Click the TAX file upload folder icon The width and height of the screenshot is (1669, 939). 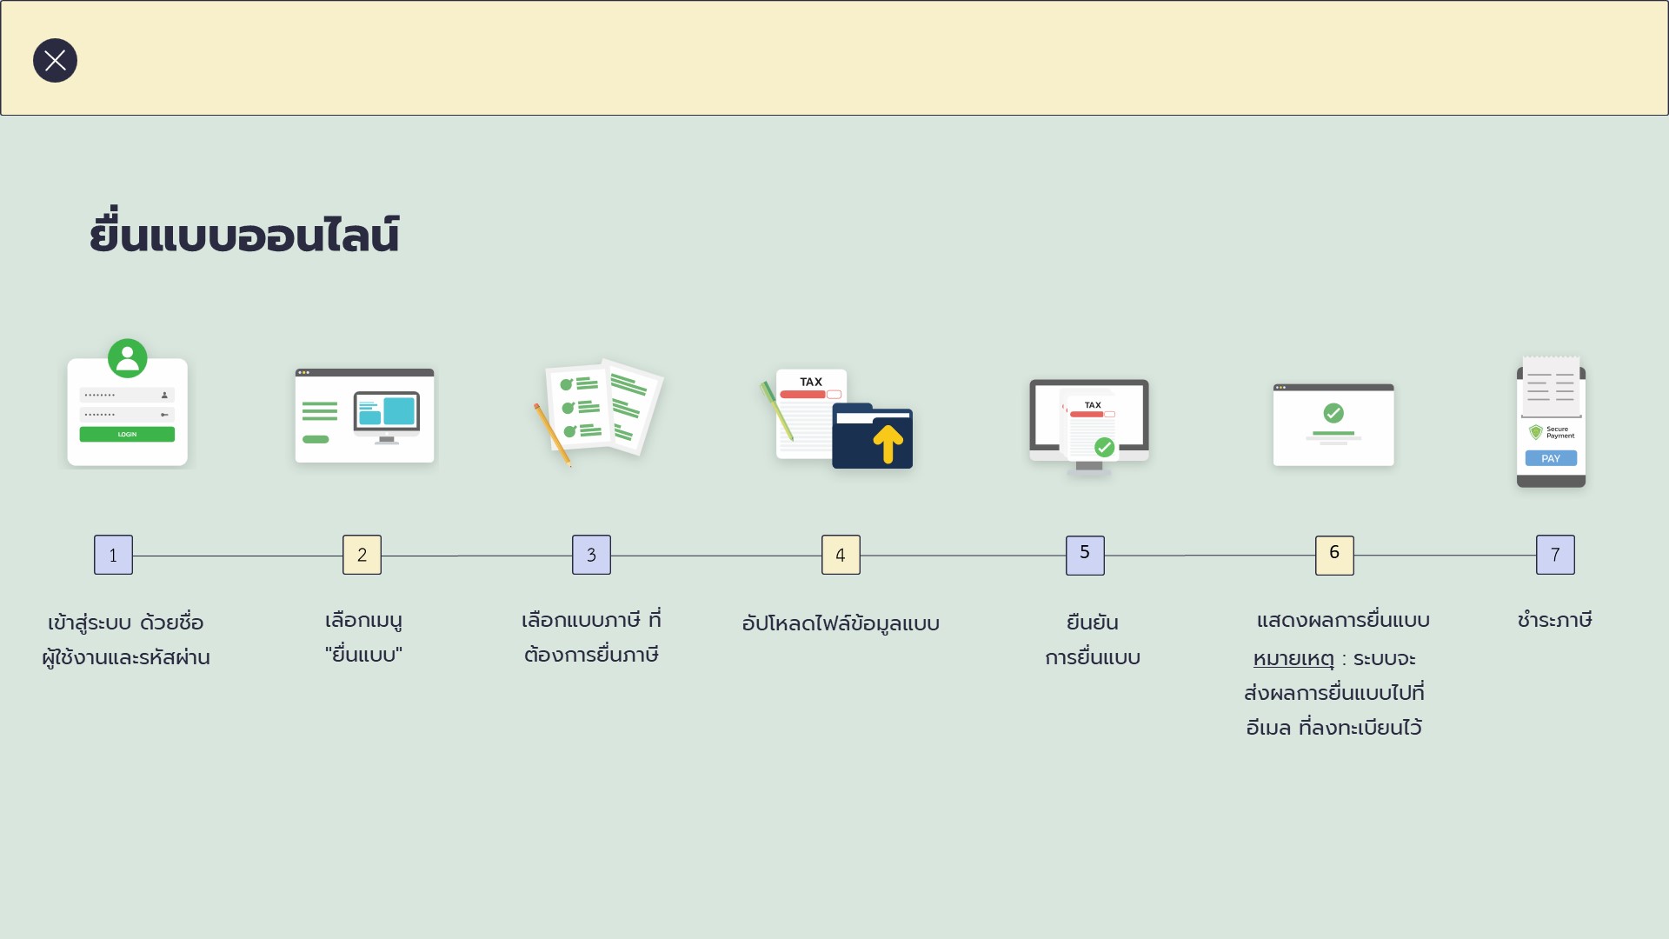pos(836,418)
